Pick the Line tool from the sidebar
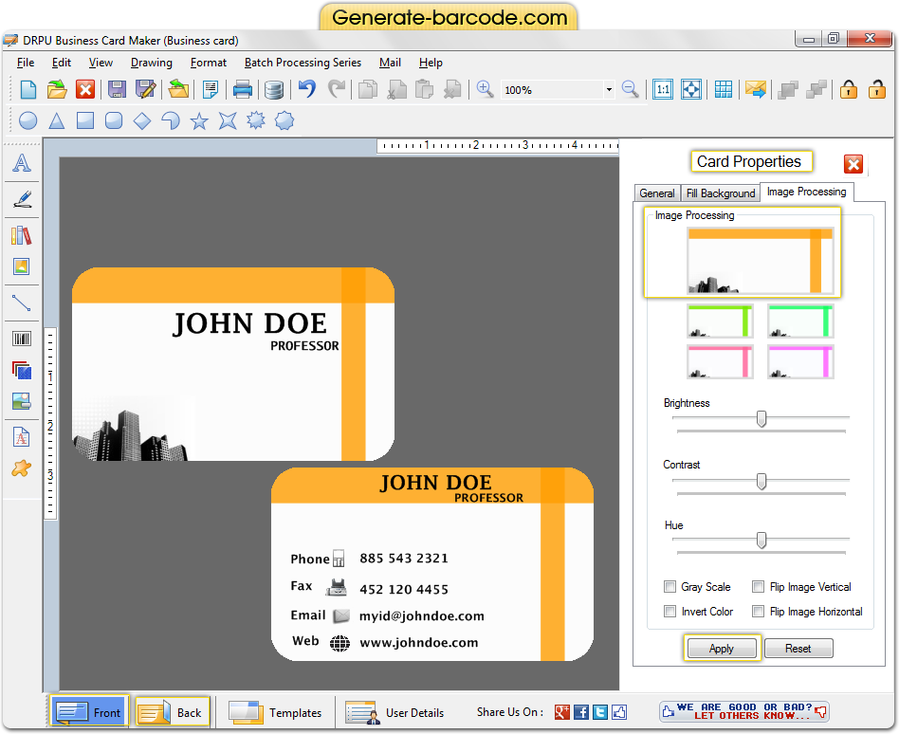 pyautogui.click(x=22, y=303)
